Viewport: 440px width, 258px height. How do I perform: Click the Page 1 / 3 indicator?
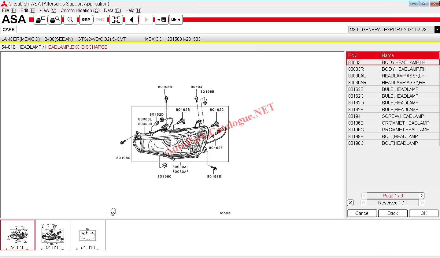[393, 196]
